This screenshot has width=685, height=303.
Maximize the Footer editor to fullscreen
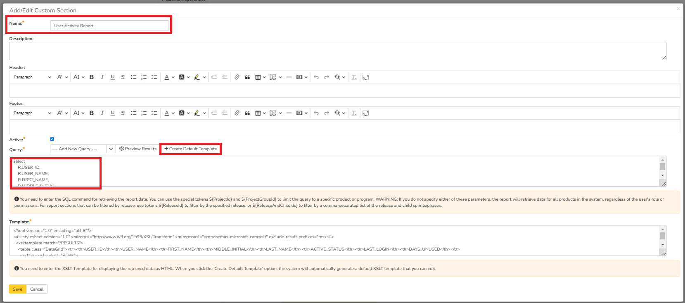click(366, 113)
